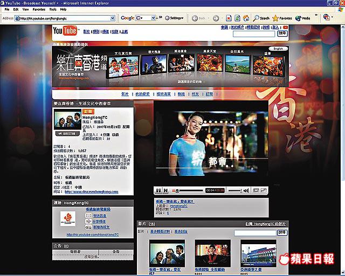Open the 自然風光 category thumbnail
Screen dimensions: 345x276
(237, 64)
